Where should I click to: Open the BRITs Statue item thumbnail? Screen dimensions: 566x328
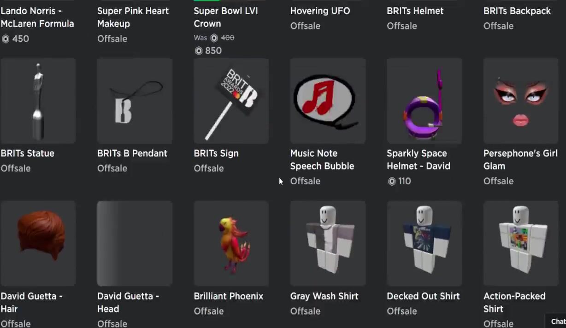(x=38, y=101)
